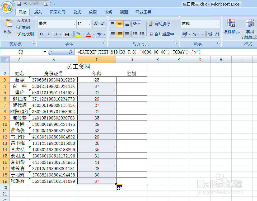
Task: Expand the merge and center dropdown arrow
Action: [x=176, y=34]
